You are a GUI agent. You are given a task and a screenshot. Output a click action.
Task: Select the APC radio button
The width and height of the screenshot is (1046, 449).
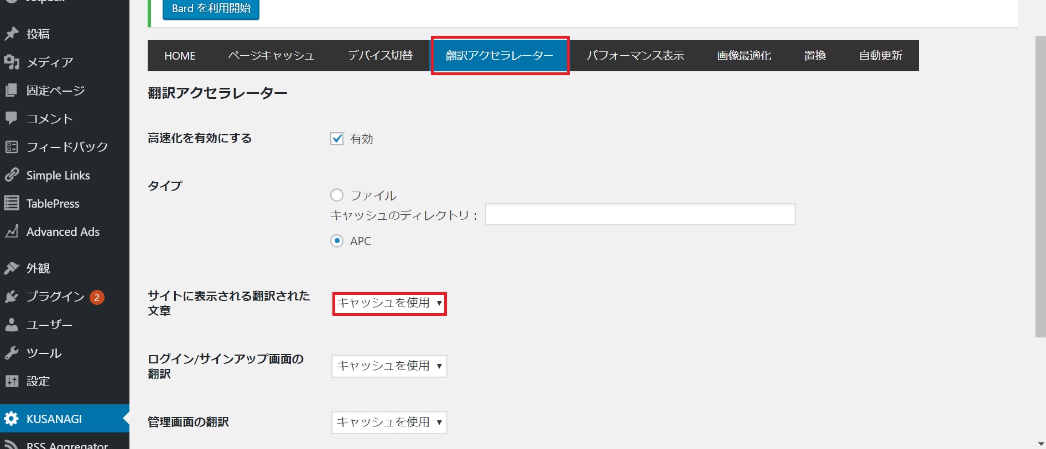(337, 241)
